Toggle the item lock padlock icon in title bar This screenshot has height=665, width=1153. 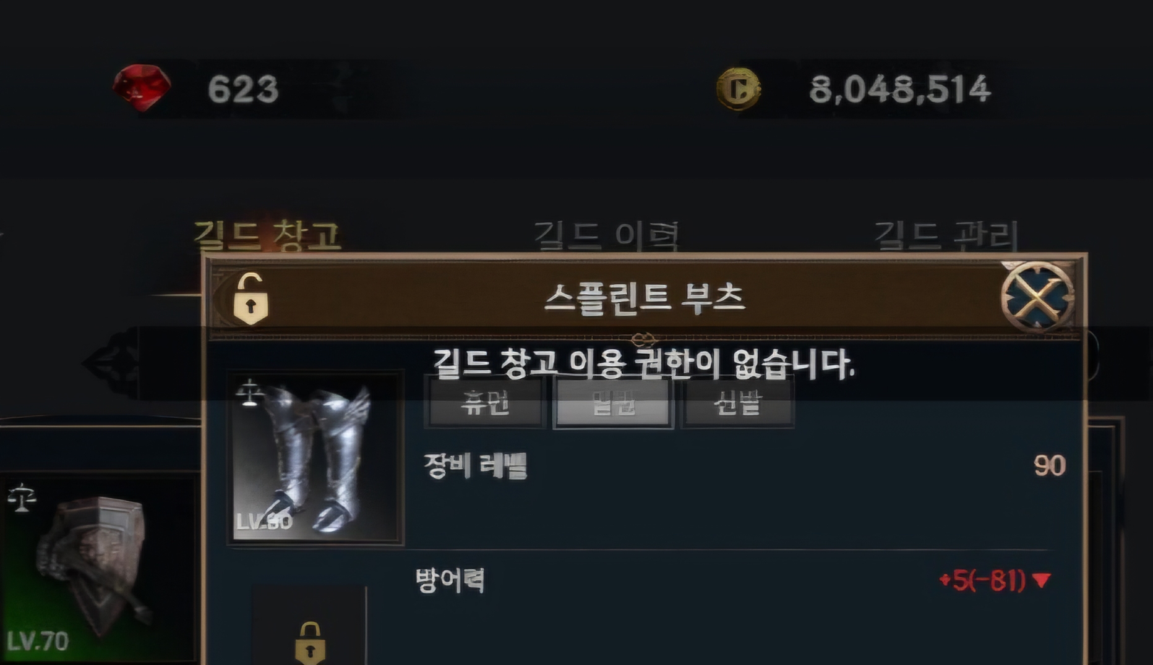(251, 299)
